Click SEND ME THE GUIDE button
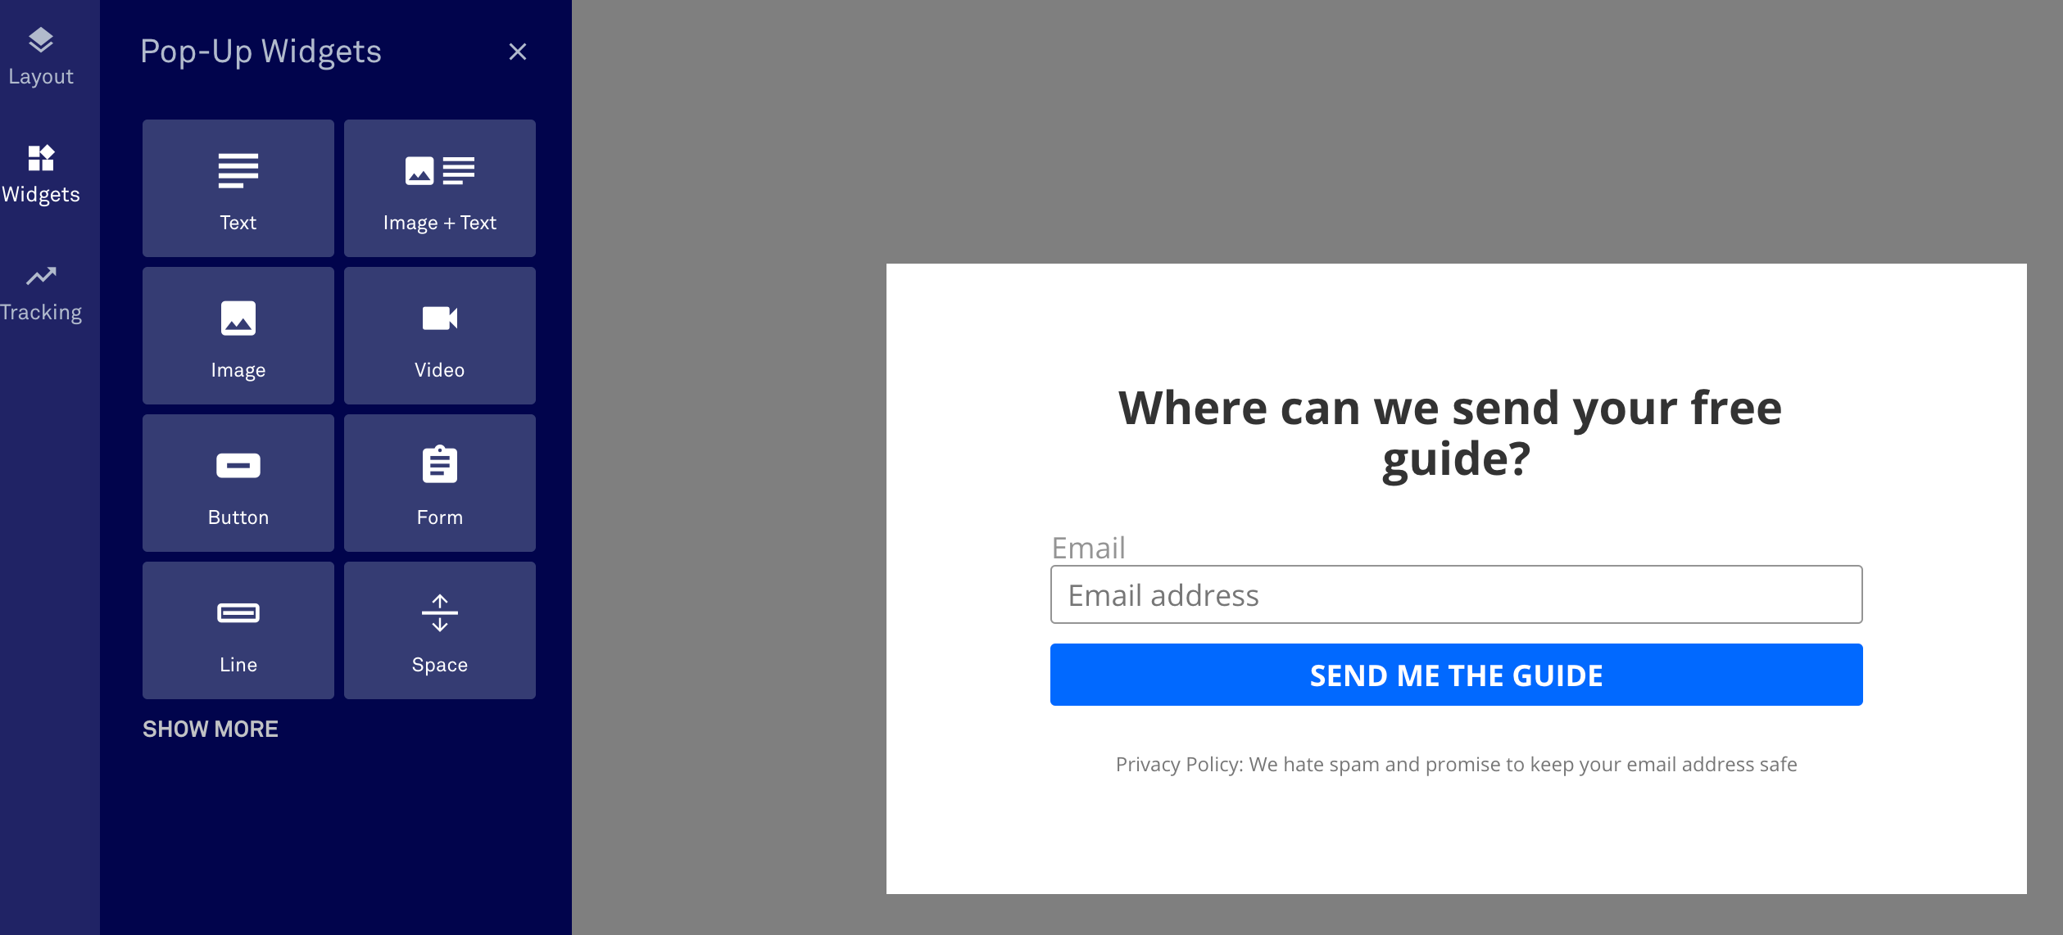 (x=1457, y=675)
